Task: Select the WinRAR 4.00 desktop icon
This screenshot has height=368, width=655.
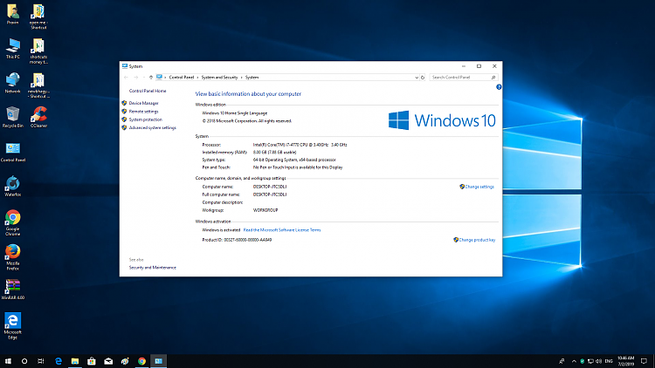Action: tap(13, 290)
